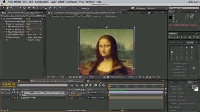
Task: Jump to first frame in Preview
Action: pos(170,37)
